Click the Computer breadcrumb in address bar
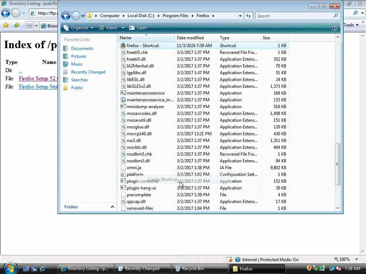 (x=110, y=16)
